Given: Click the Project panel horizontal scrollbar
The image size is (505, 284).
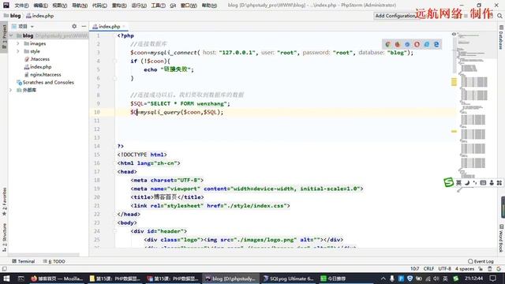Looking at the screenshot, I should click(43, 255).
